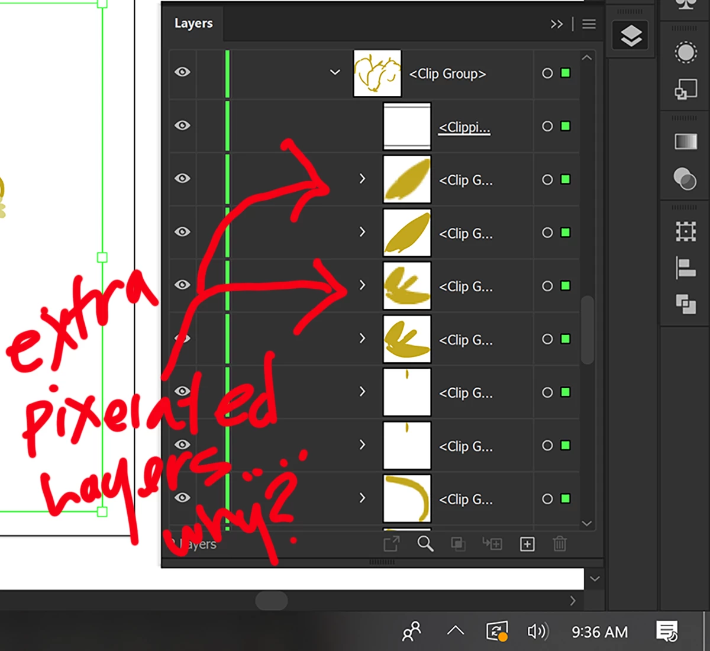Screen dimensions: 710x651
Task: Hide the lower leaf-stroke Clip G... row
Action: point(182,231)
